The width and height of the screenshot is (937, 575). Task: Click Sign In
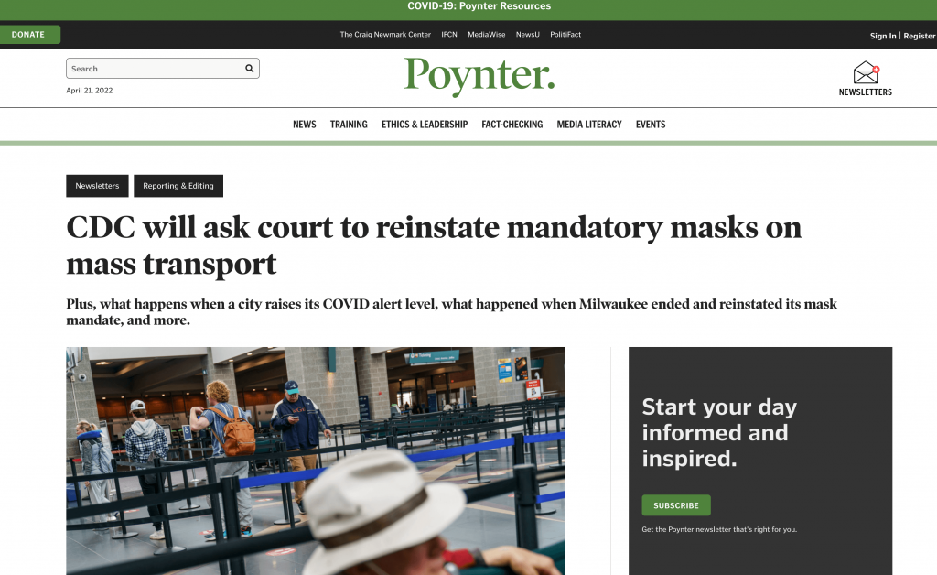point(883,36)
